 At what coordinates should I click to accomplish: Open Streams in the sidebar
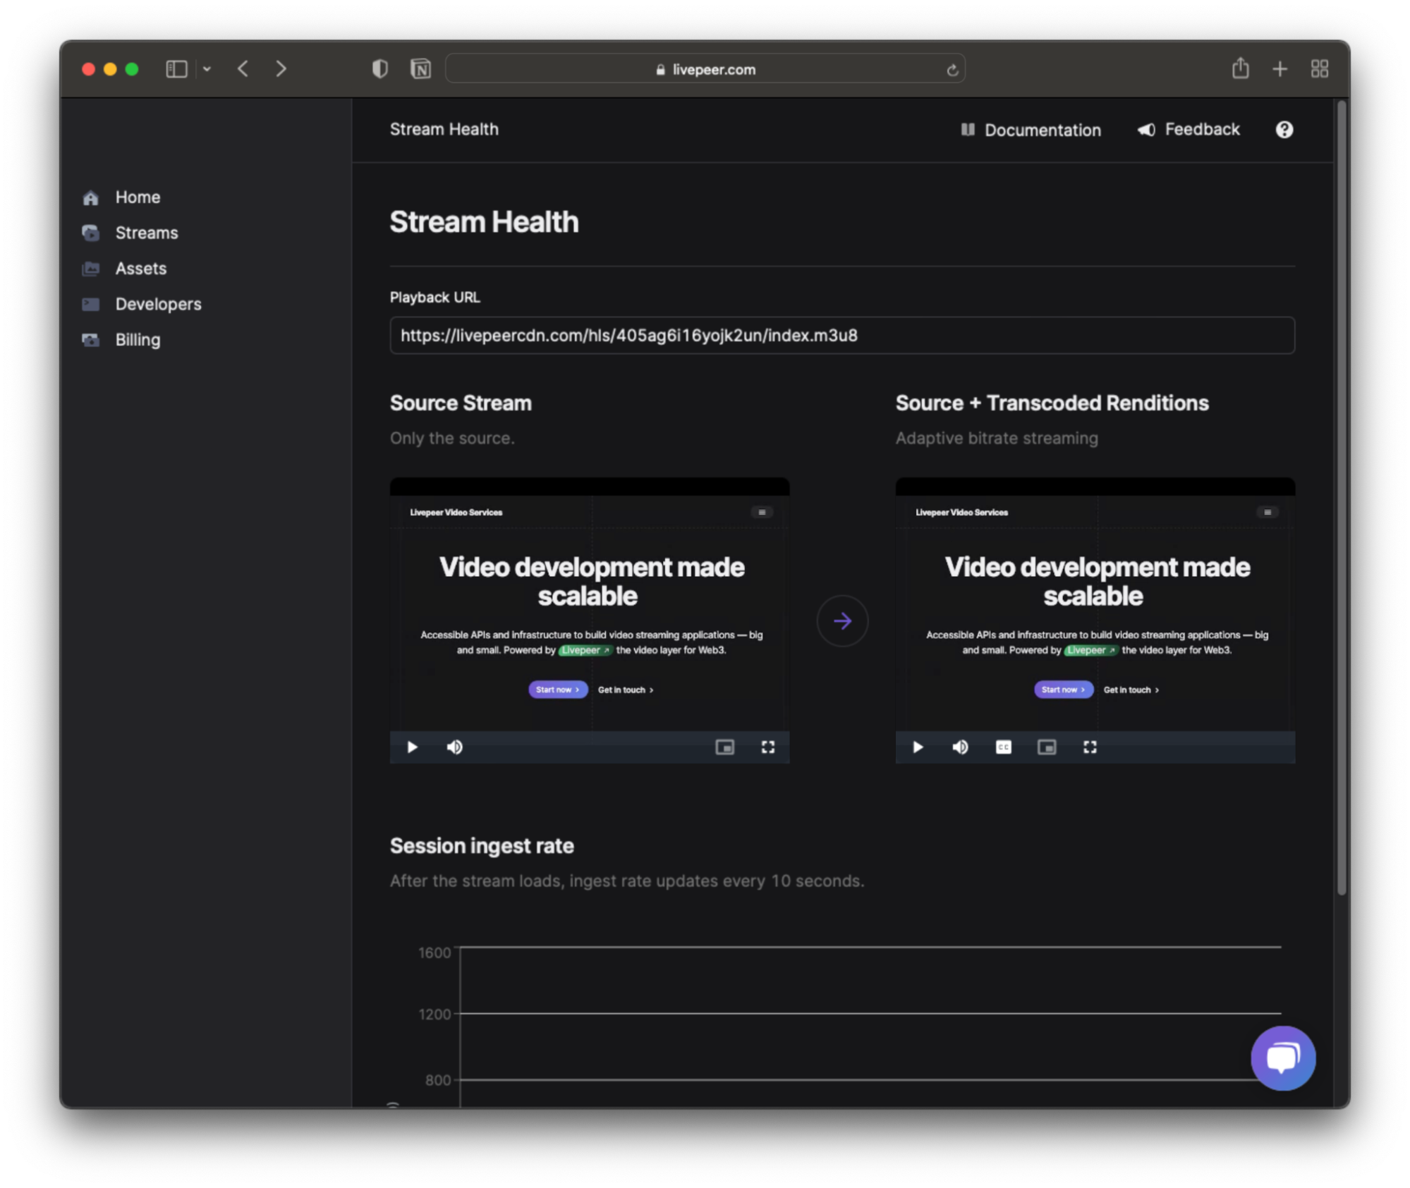(x=146, y=233)
